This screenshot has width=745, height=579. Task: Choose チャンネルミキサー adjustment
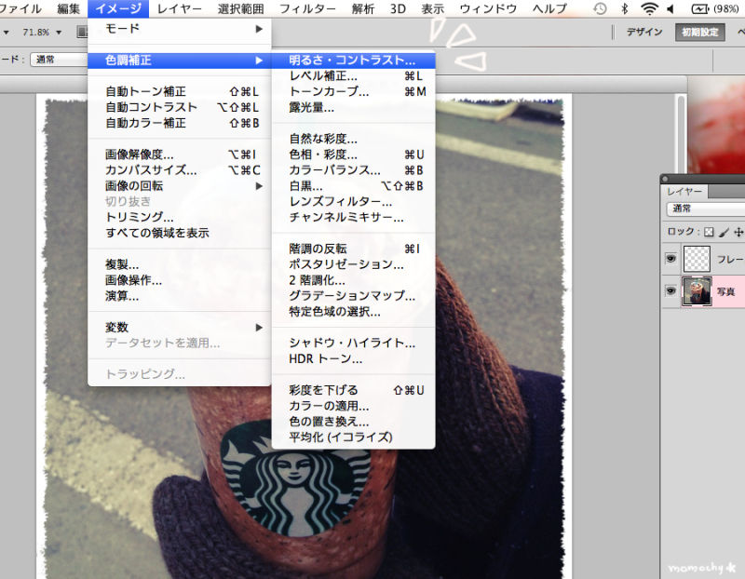tap(353, 217)
